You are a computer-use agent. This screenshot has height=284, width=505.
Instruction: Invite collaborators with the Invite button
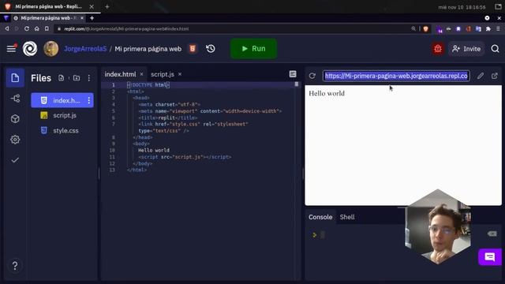[x=466, y=49]
